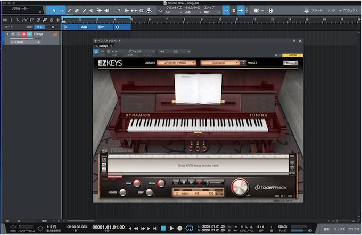
Task: Click the EZkeys red record button
Action: click(x=199, y=182)
